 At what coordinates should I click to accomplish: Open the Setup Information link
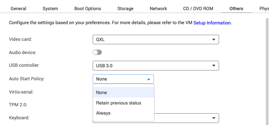pyautogui.click(x=212, y=23)
